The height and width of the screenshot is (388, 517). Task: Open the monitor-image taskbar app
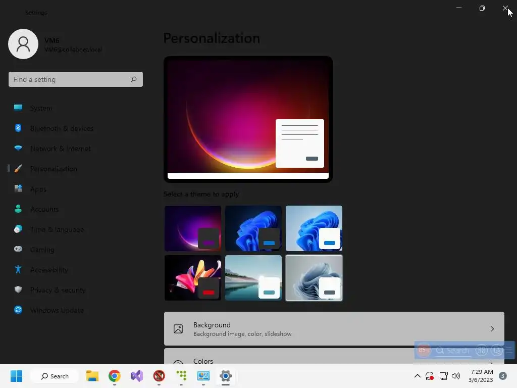point(203,376)
